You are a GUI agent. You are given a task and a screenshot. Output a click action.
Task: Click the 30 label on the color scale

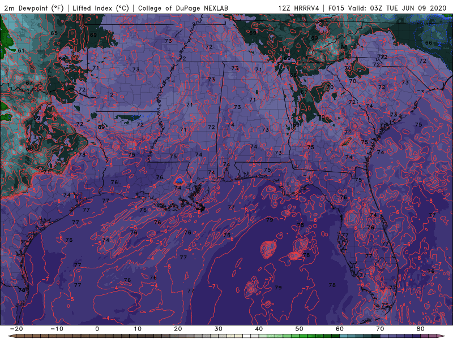(219, 329)
